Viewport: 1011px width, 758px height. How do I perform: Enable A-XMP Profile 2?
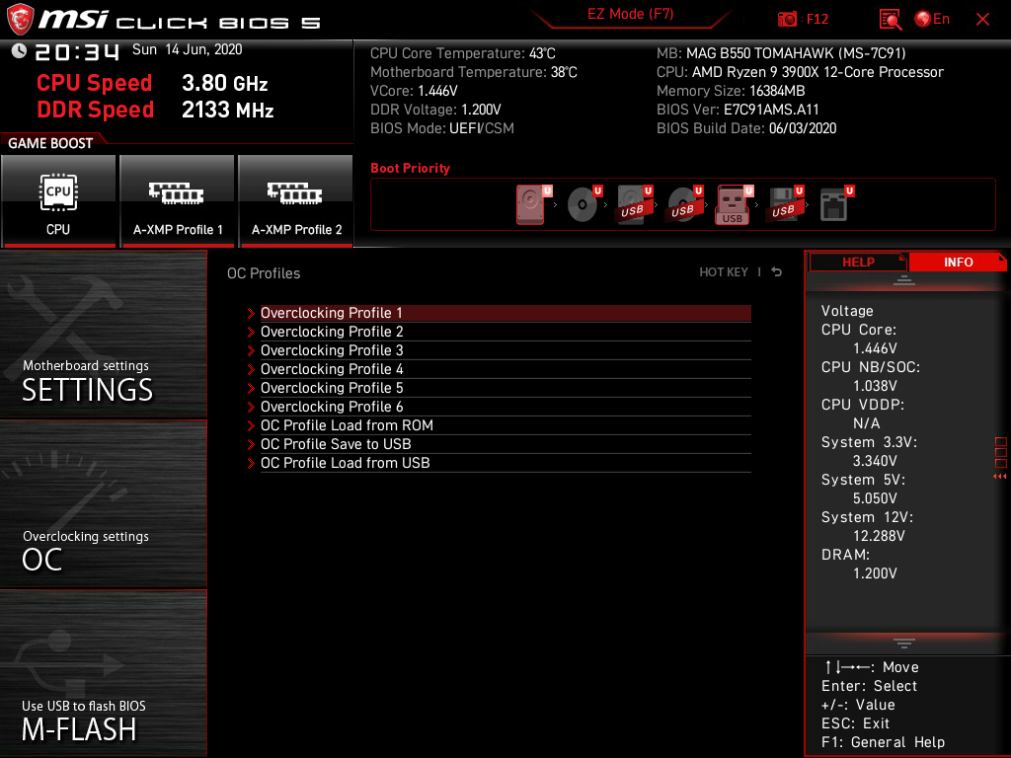(296, 200)
